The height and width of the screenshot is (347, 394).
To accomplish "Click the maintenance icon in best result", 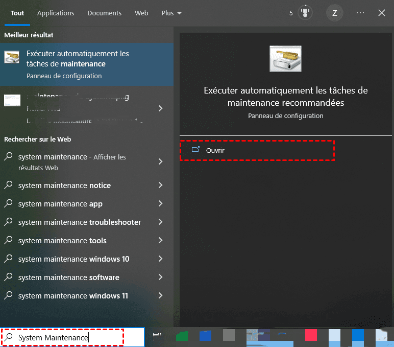I will pyautogui.click(x=12, y=57).
